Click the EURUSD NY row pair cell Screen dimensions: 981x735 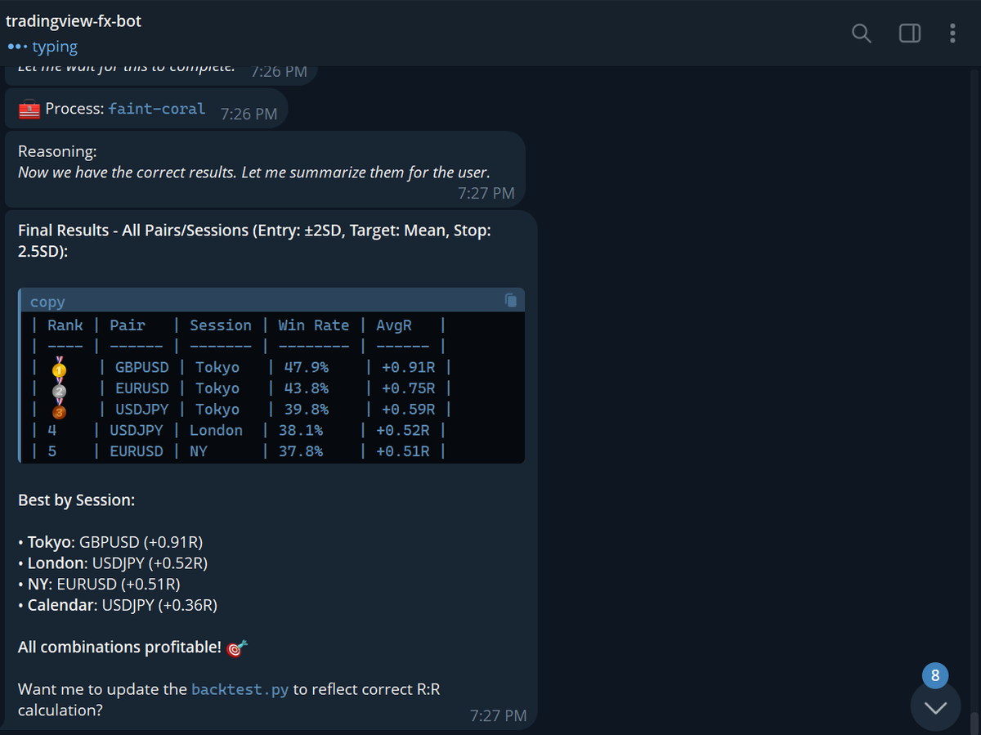tap(137, 451)
